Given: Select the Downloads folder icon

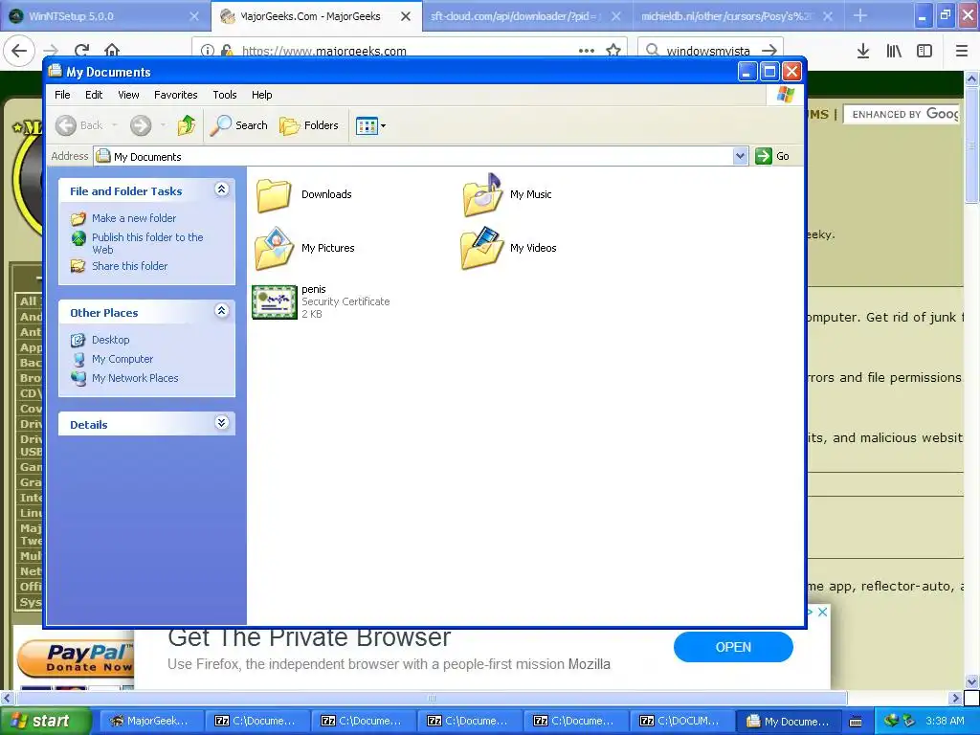Looking at the screenshot, I should click(274, 195).
